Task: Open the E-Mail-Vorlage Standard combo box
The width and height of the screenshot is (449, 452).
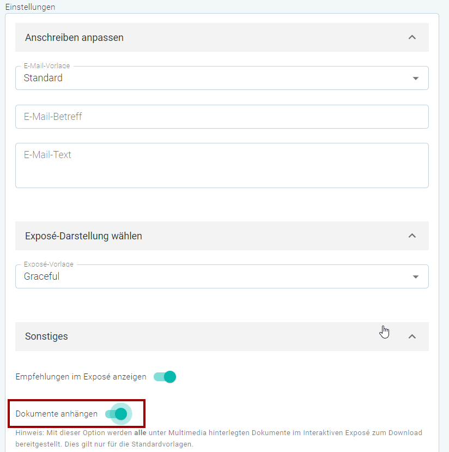Action: tap(222, 78)
